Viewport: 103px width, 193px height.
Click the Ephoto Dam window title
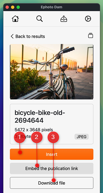pos(51,7)
